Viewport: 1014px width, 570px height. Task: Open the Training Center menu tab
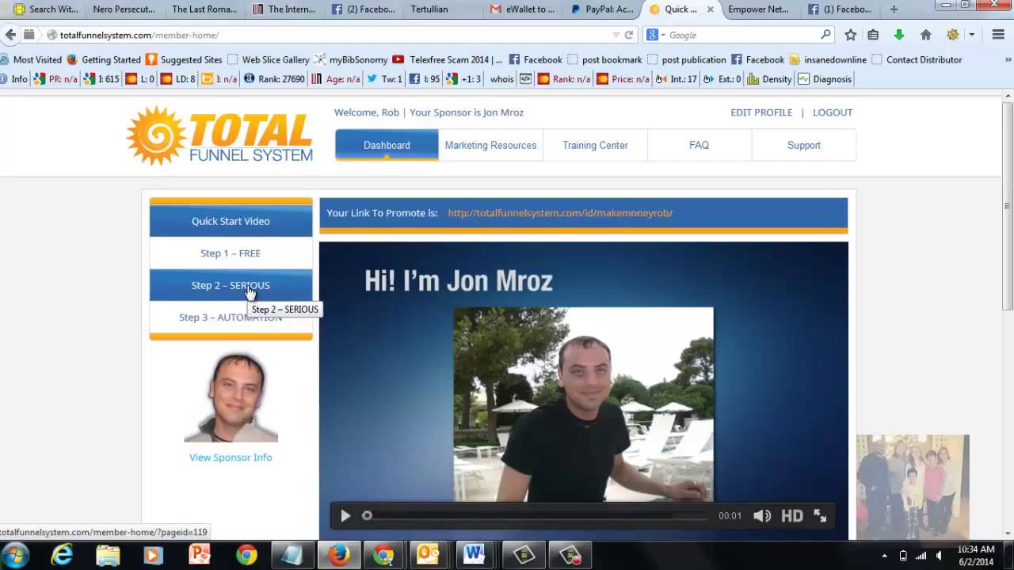[595, 145]
